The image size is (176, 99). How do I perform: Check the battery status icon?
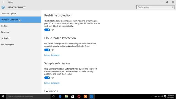(155, 97)
